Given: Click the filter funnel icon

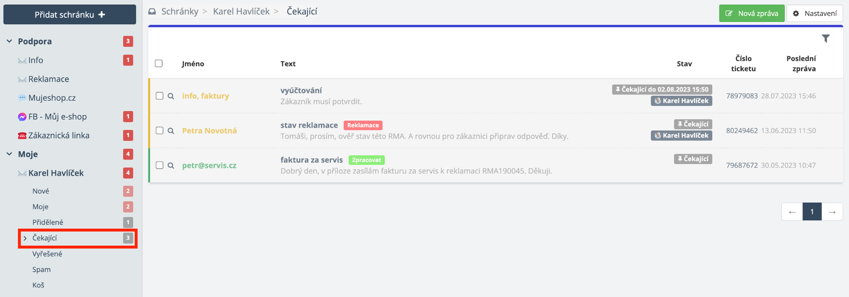Looking at the screenshot, I should (825, 39).
